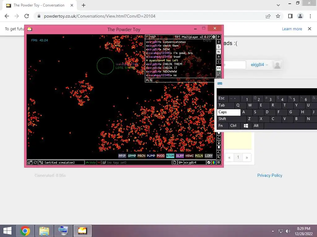Click the multiplayer chat window corner icon
The image size is (317, 237).
(147, 37)
